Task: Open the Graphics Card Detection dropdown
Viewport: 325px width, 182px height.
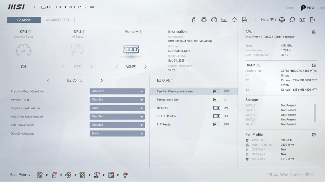Action: [x=117, y=108]
